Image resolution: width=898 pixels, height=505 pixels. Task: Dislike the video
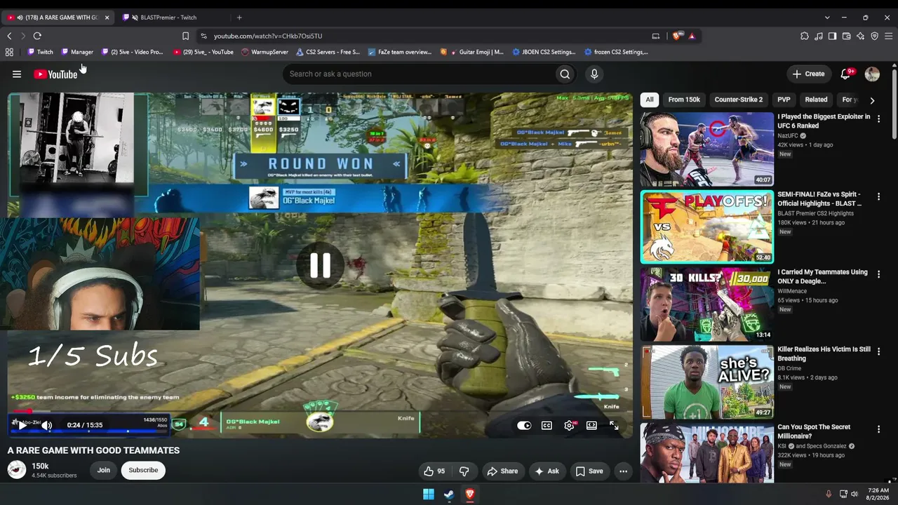click(x=464, y=471)
